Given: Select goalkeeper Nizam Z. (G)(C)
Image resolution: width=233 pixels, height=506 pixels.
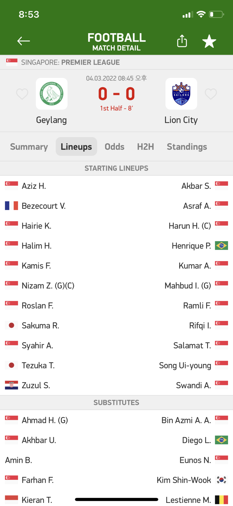Looking at the screenshot, I should (x=48, y=286).
